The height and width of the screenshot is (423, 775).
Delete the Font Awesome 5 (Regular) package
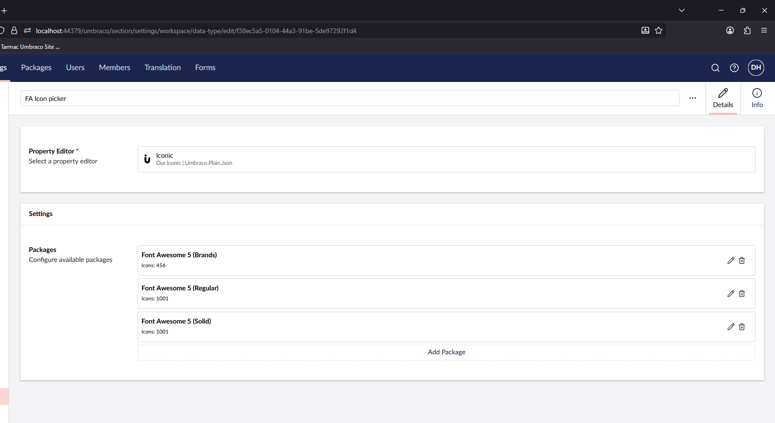click(742, 294)
